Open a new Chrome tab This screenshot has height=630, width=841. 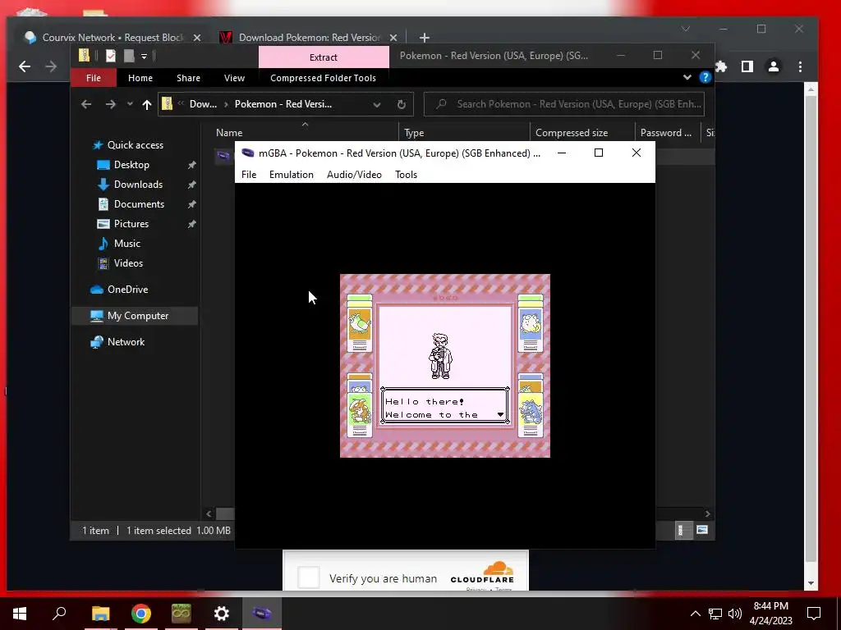coord(425,38)
